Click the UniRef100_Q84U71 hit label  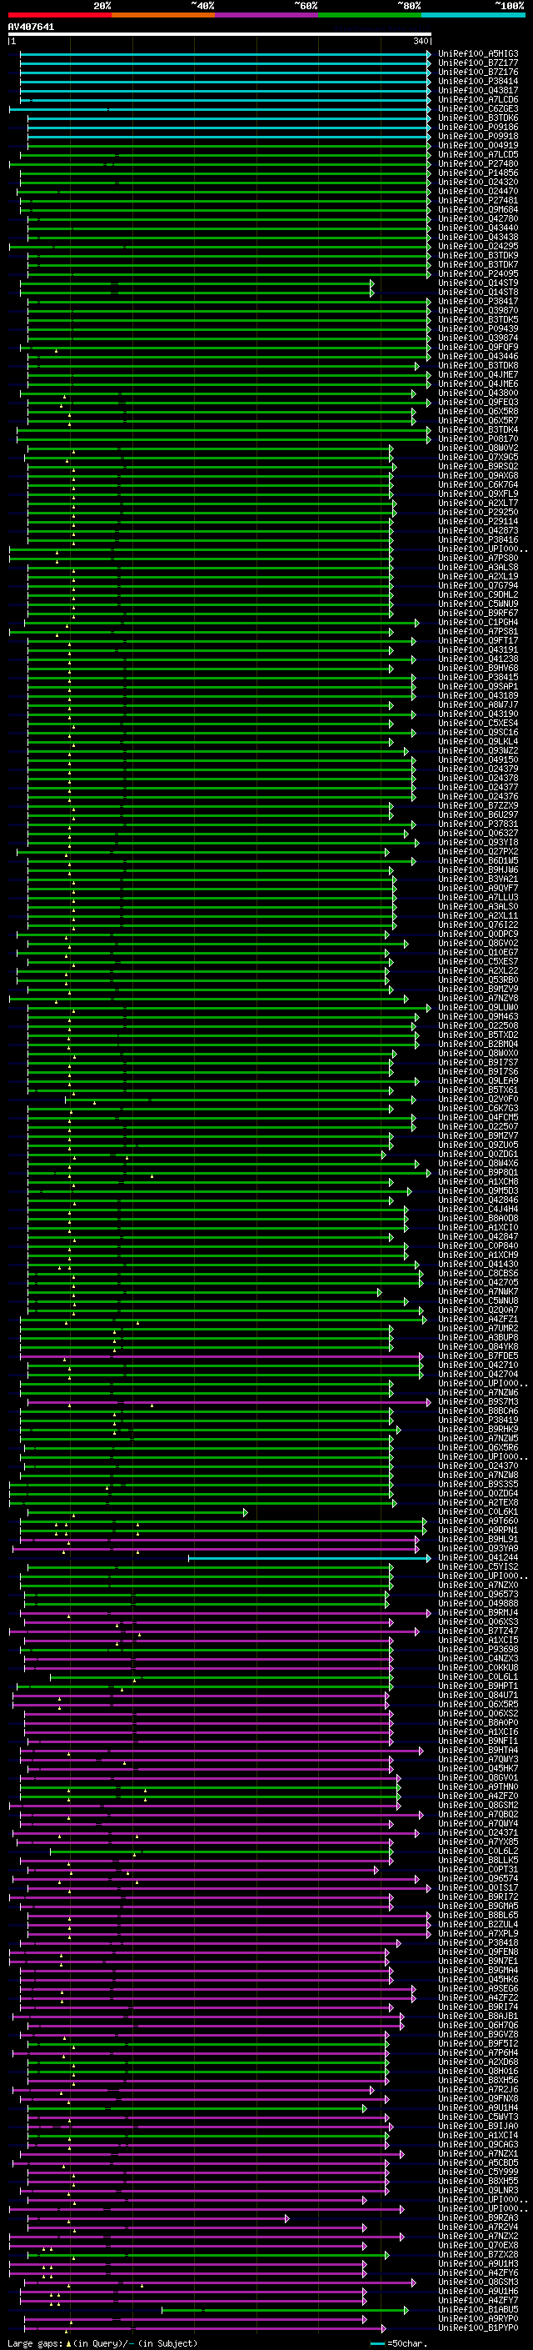[x=478, y=1696]
